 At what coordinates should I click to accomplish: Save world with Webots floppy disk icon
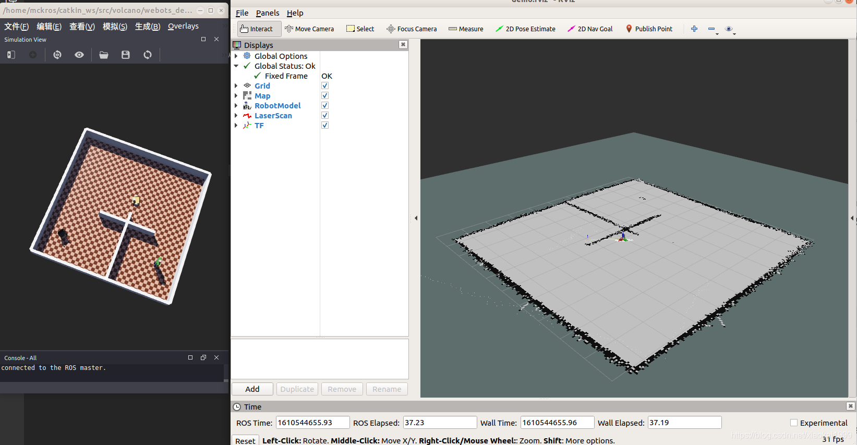[126, 55]
